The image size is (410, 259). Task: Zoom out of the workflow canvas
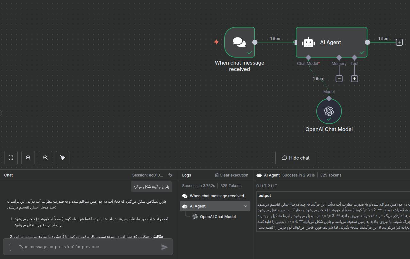(45, 158)
